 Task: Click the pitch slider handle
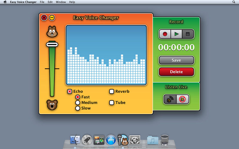click(52, 44)
